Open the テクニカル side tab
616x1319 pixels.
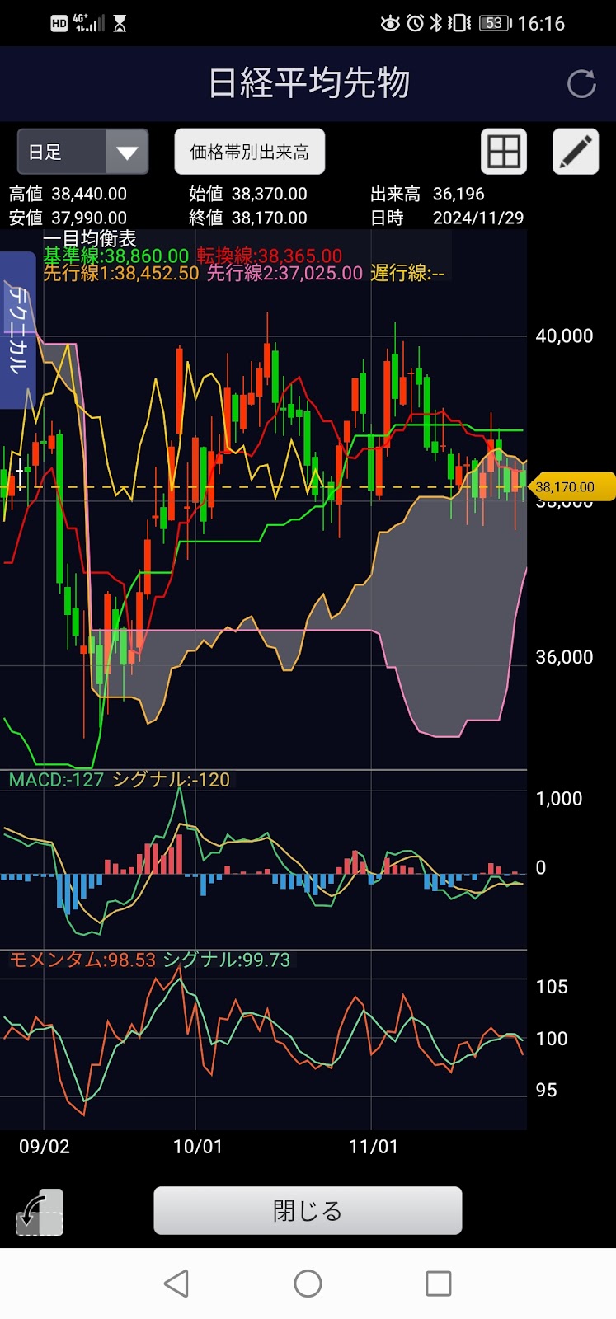pos(17,330)
